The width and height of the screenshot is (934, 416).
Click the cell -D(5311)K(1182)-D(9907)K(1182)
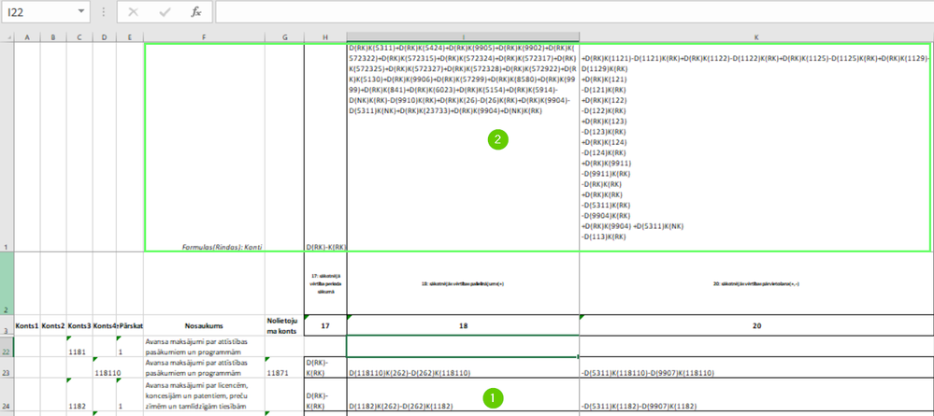click(756, 394)
